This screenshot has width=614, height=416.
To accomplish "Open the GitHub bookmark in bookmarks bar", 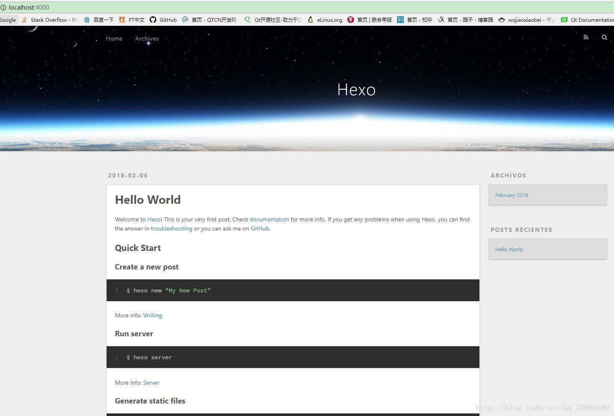I will pos(163,20).
